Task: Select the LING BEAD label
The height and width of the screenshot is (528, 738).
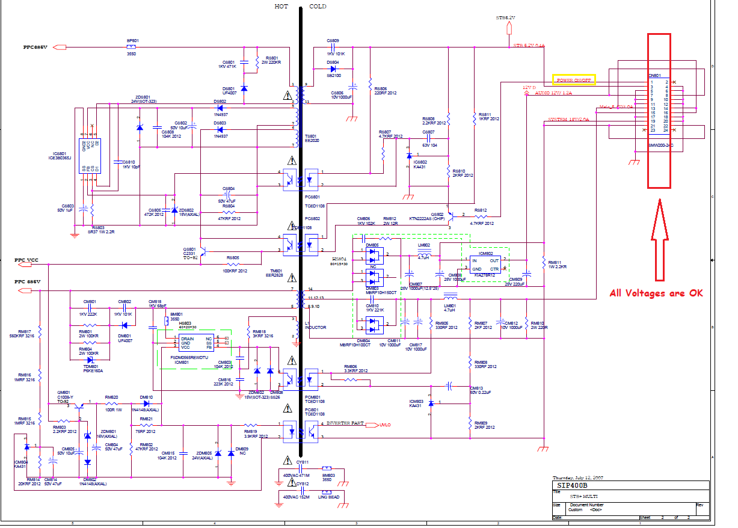Action: [328, 497]
